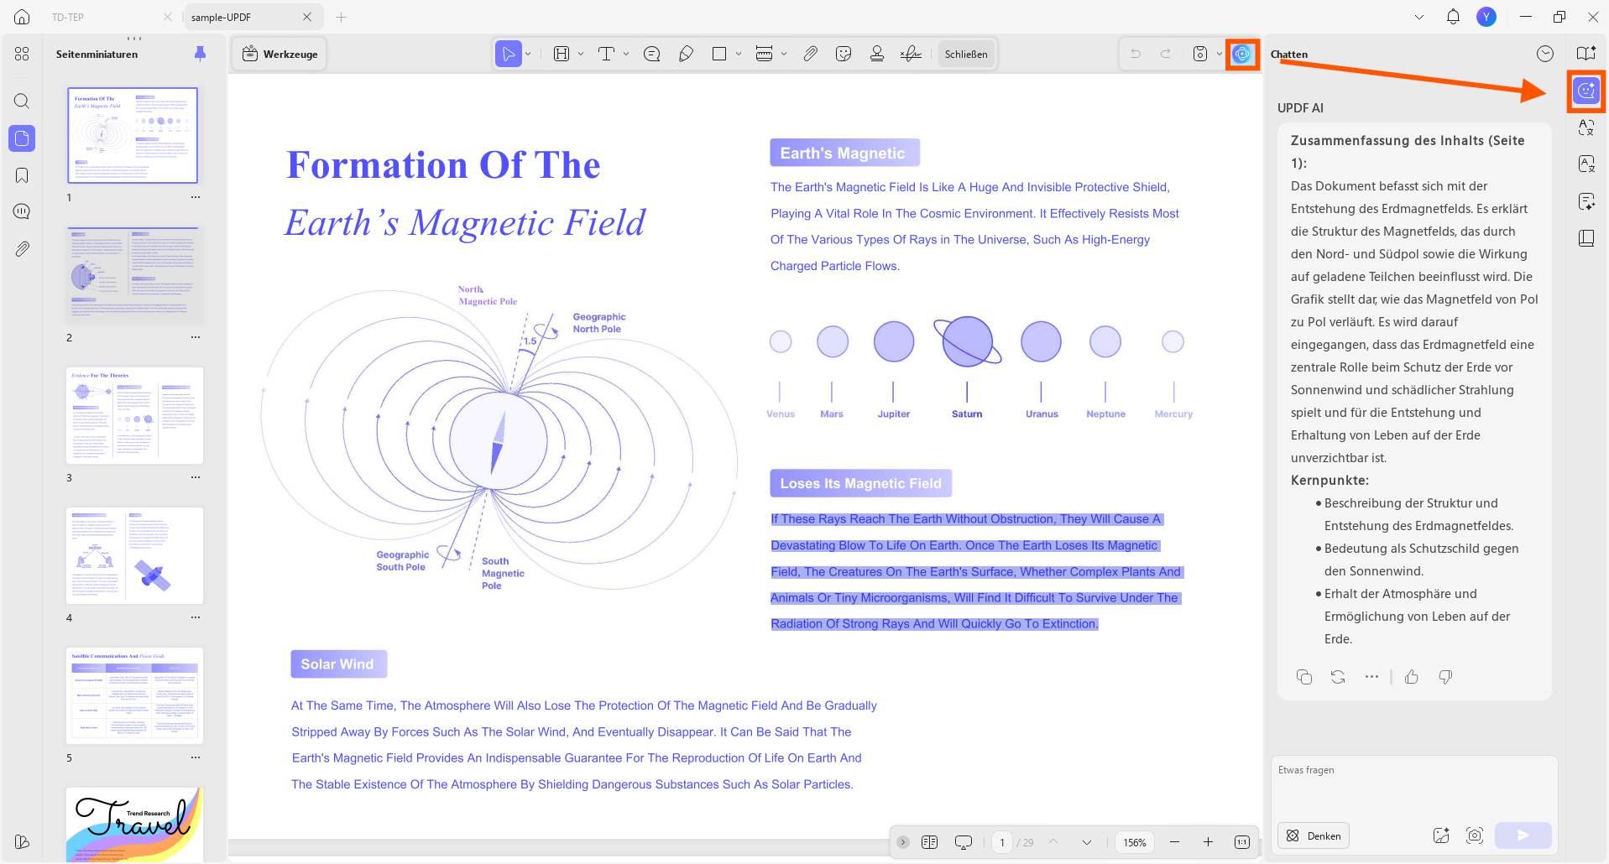The width and height of the screenshot is (1609, 864).
Task: Expand the shape rectangle tool dropdown
Action: [x=739, y=54]
